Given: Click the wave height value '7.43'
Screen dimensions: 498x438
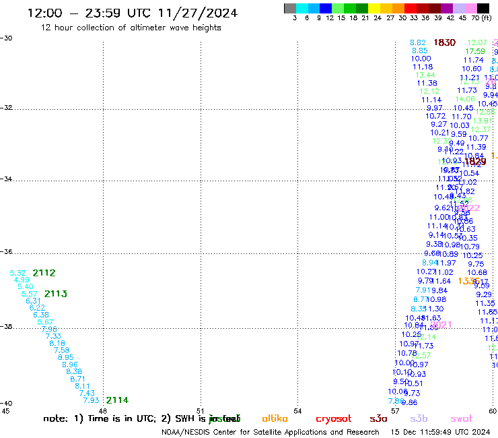Looking at the screenshot, I should [87, 393].
